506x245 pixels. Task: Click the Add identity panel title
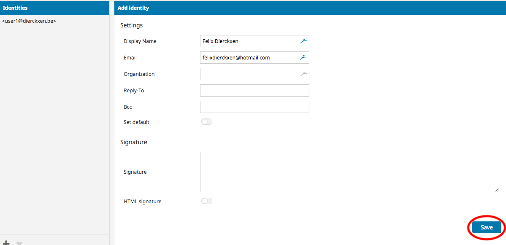pos(133,8)
